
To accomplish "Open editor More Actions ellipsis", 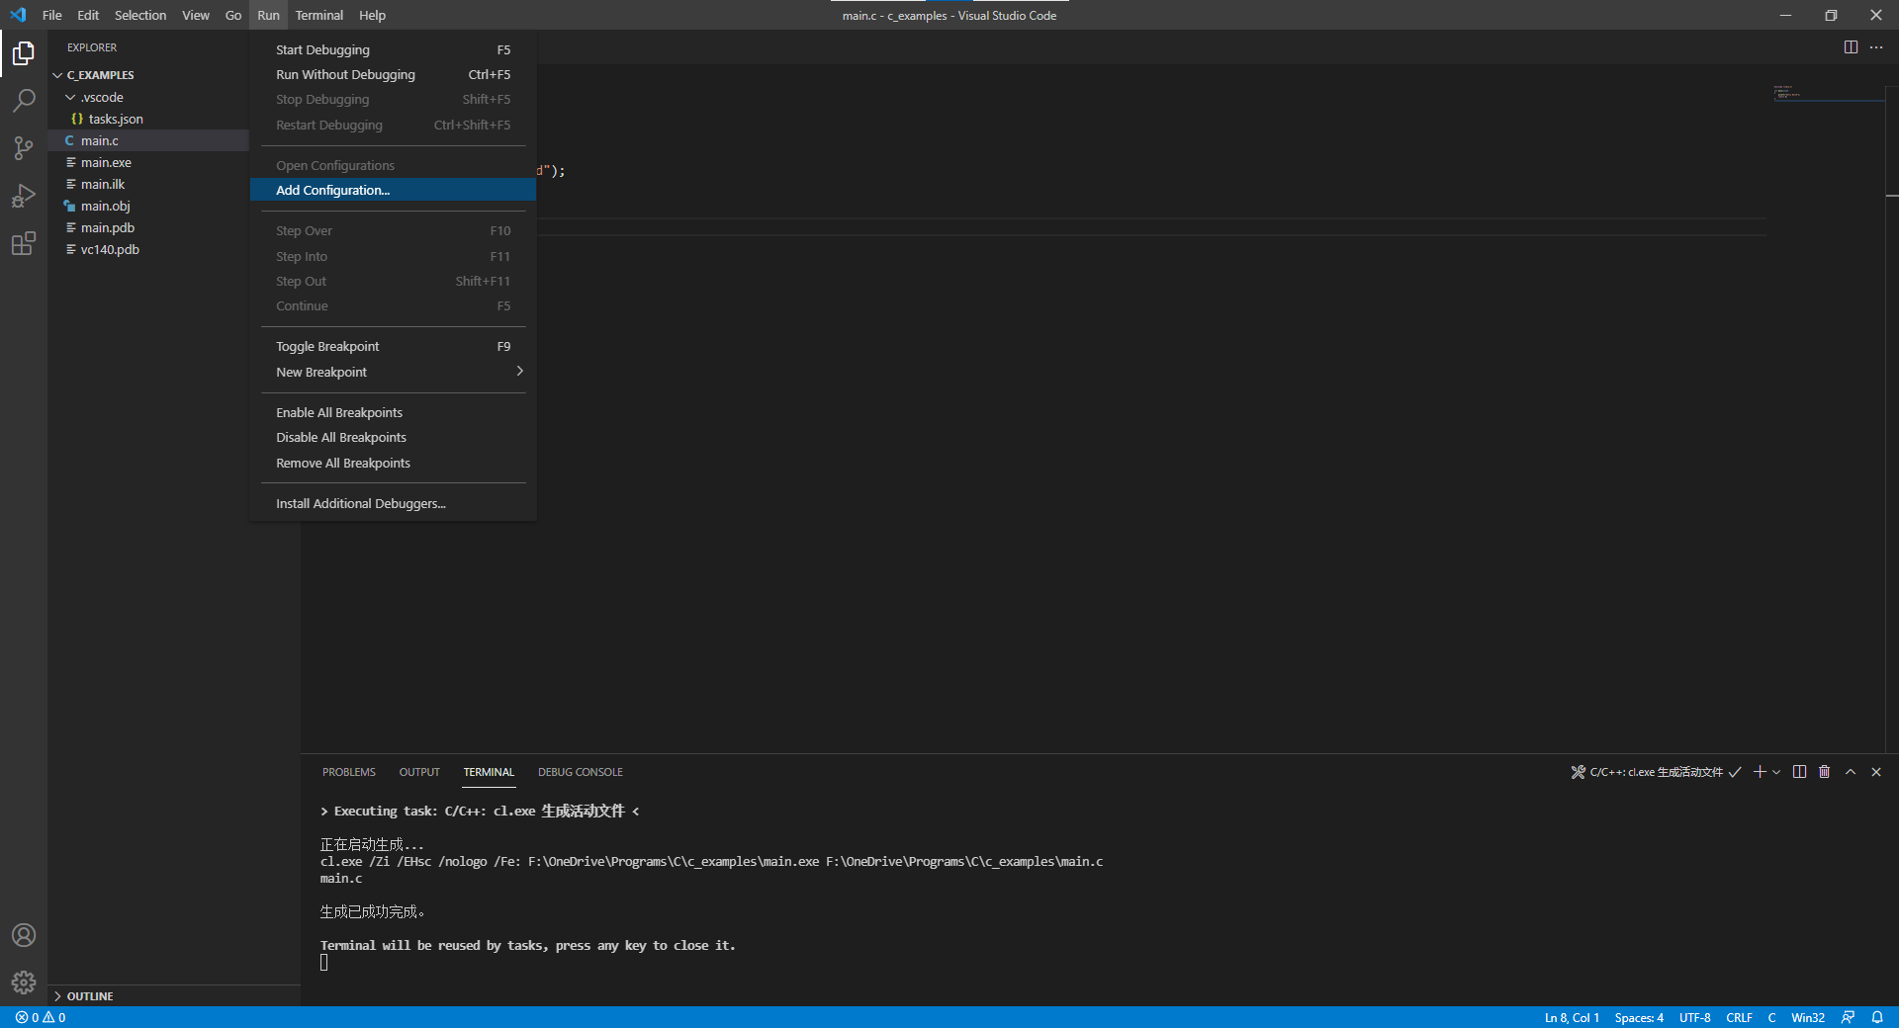I will (x=1876, y=47).
